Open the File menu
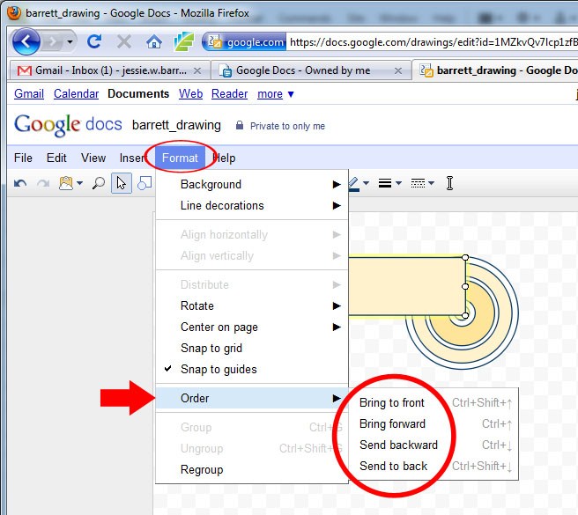The width and height of the screenshot is (578, 515). [23, 158]
